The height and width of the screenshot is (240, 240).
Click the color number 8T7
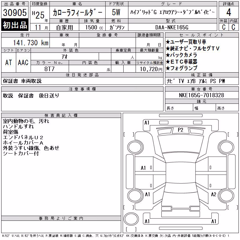[49, 69]
